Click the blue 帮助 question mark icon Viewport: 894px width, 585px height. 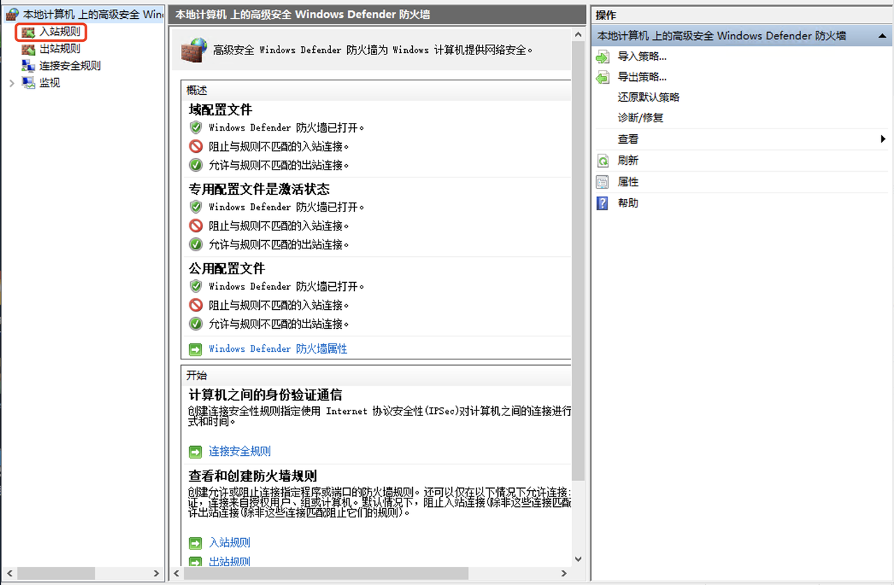pyautogui.click(x=602, y=203)
